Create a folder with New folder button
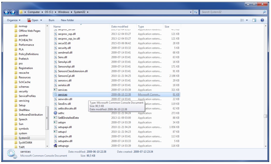The image size is (271, 164). click(x=67, y=20)
